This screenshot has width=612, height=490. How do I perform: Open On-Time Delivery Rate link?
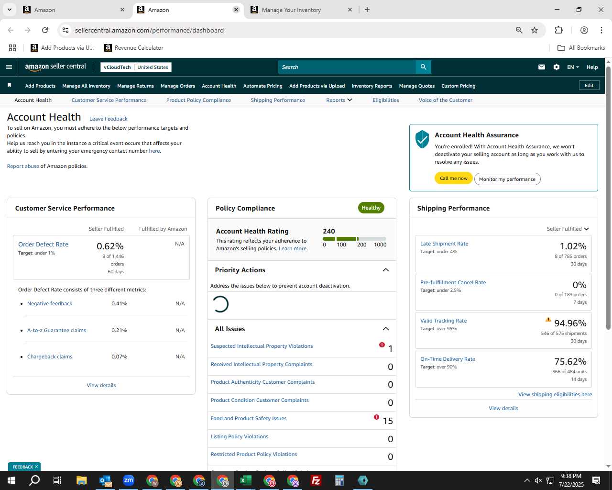448,359
